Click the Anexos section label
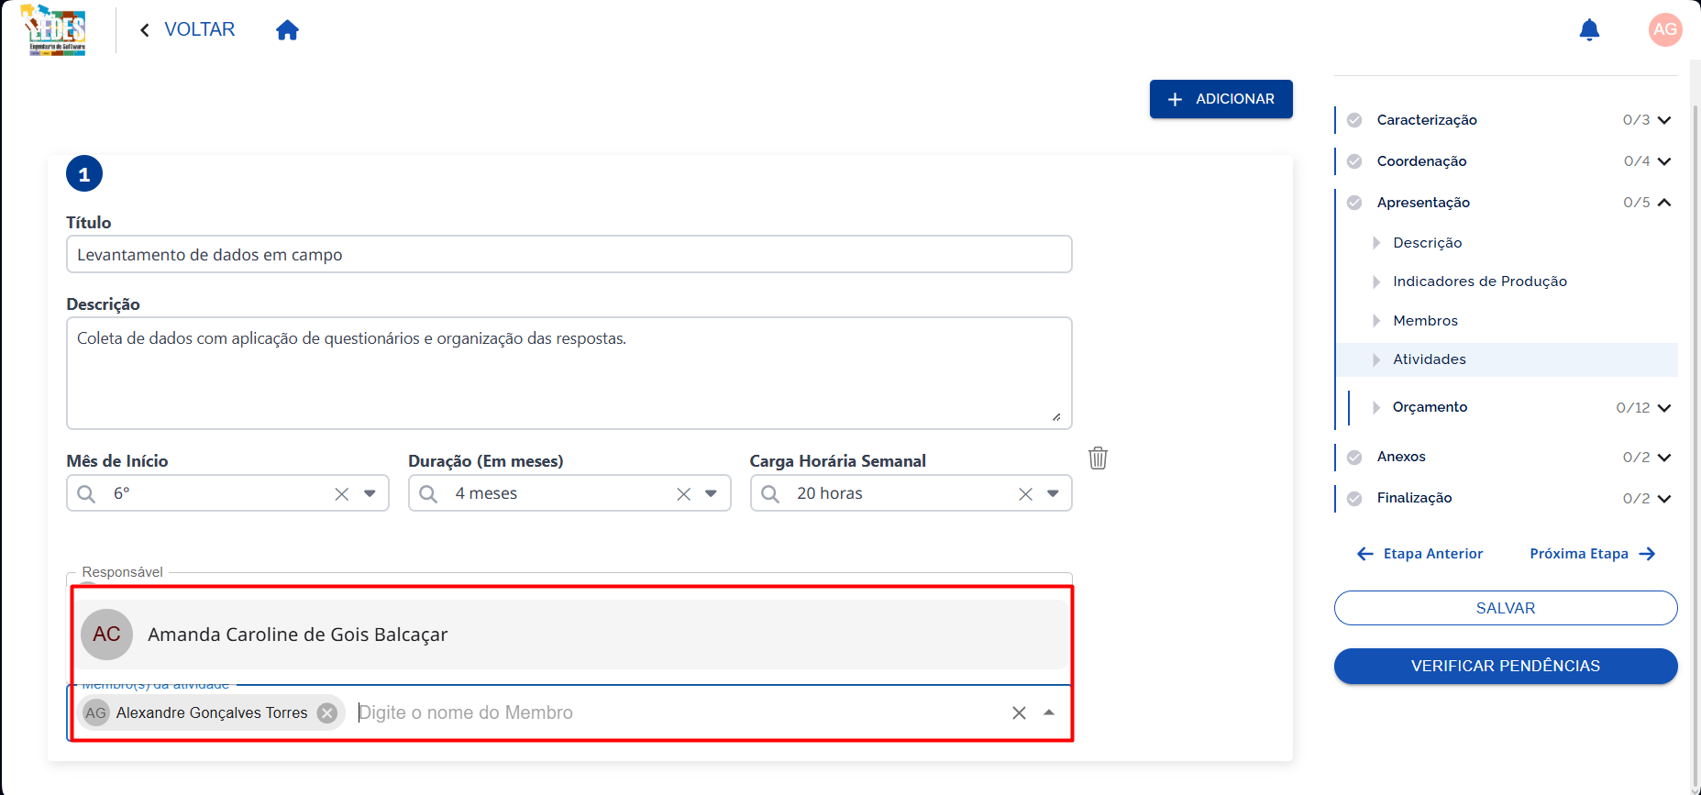The height and width of the screenshot is (795, 1701). (x=1401, y=457)
